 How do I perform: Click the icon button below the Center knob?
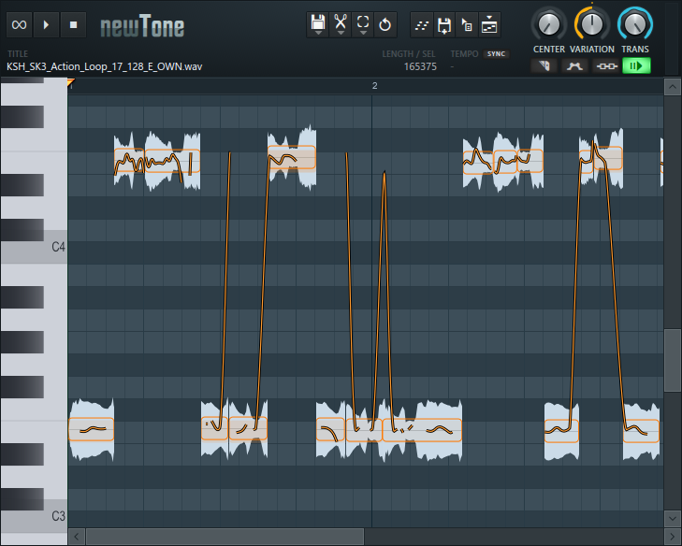pos(544,66)
